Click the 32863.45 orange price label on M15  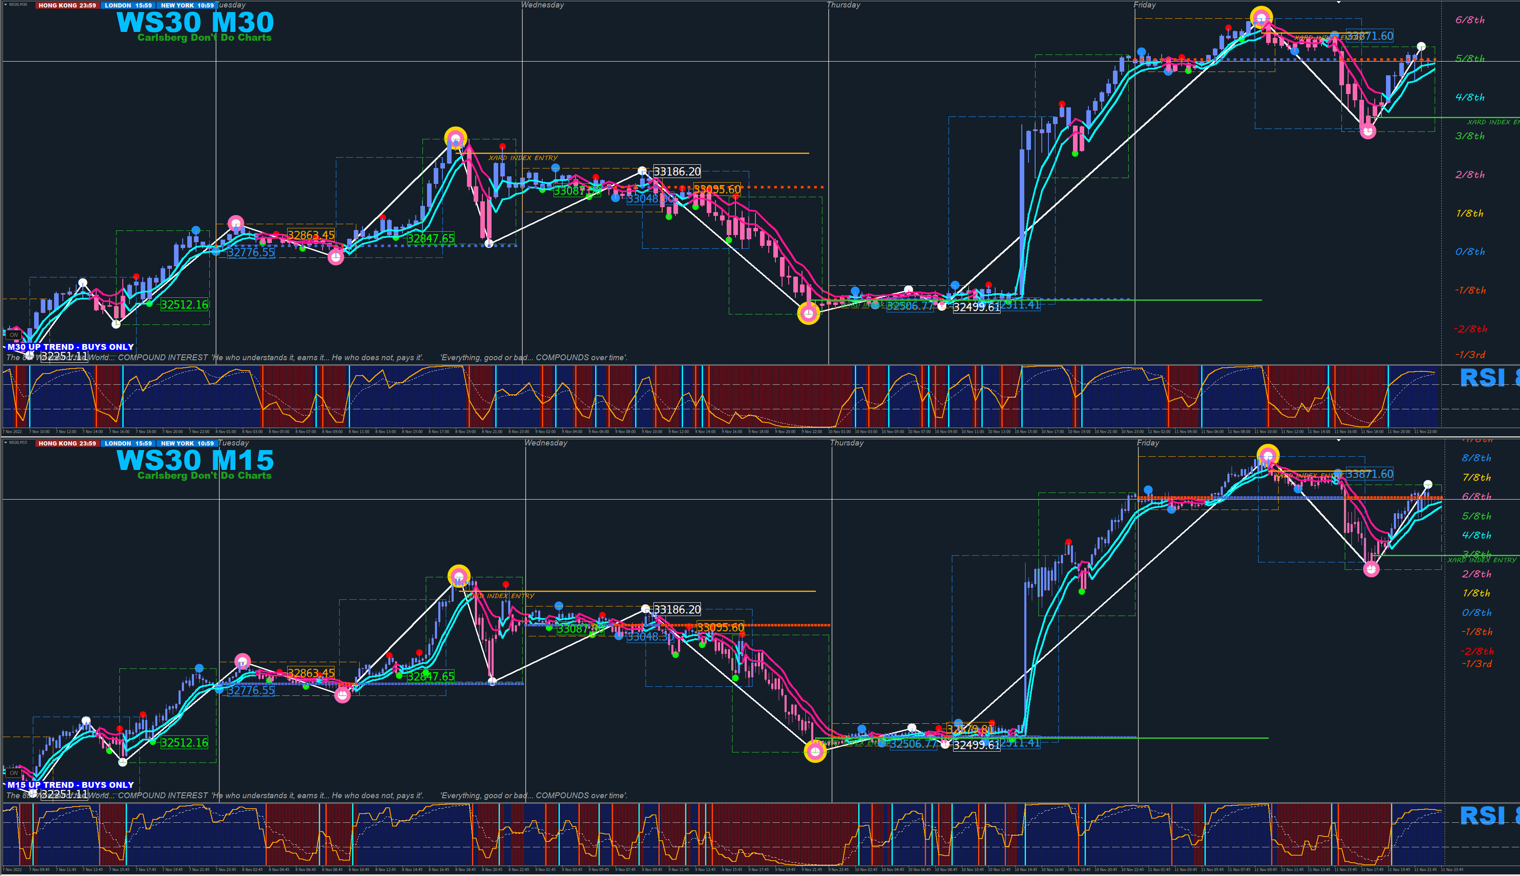tap(310, 673)
